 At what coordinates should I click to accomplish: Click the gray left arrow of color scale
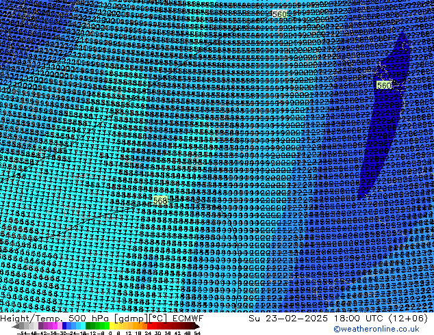click(16, 326)
